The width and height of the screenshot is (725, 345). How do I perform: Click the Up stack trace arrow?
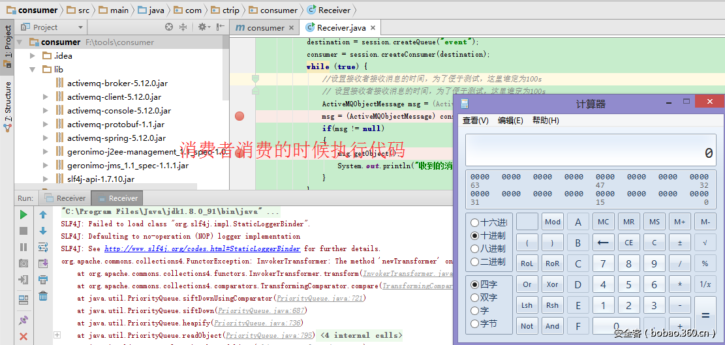point(43,215)
